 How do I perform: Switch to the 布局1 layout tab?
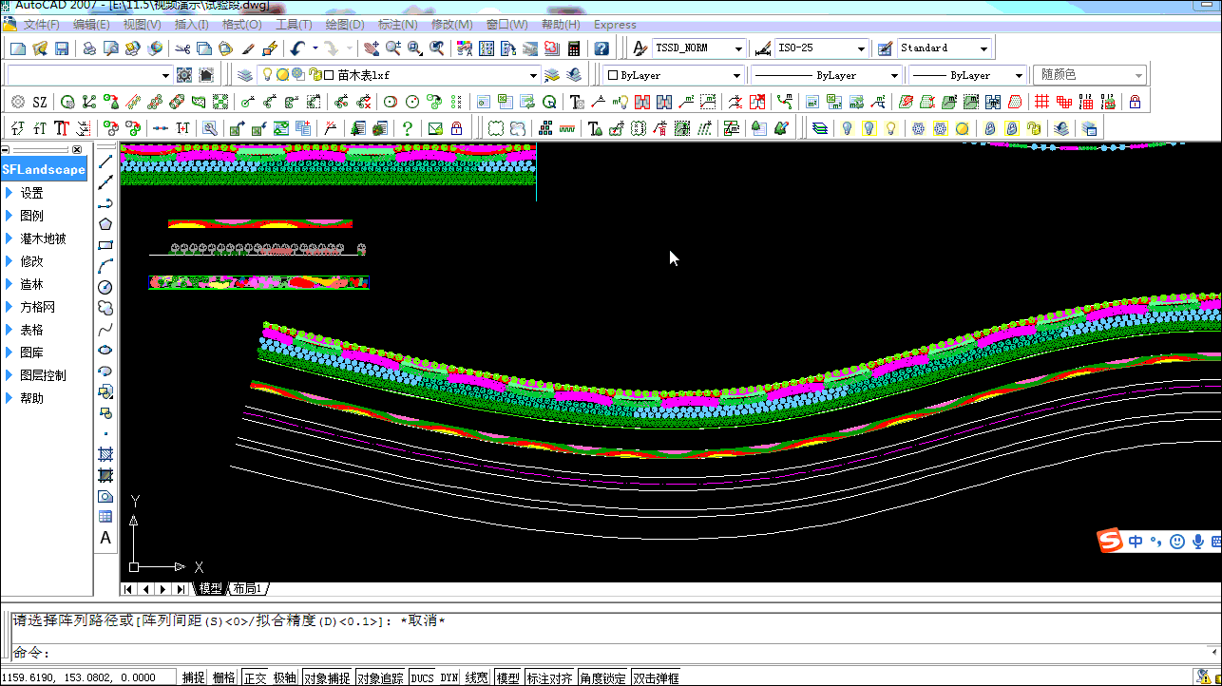[248, 589]
